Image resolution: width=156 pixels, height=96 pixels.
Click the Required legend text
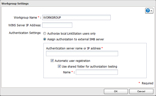[x=147, y=83]
